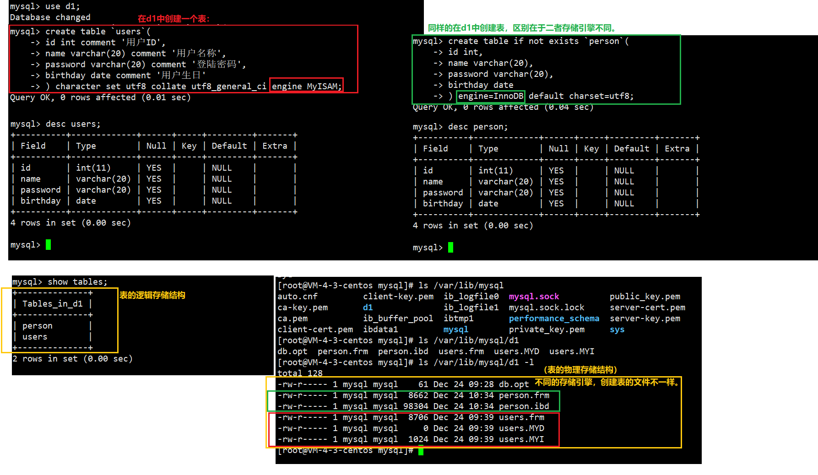This screenshot has width=818, height=475.
Task: Select 'password' field in desc person table
Action: click(x=443, y=193)
